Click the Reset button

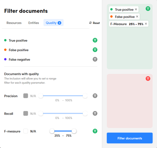94,23
